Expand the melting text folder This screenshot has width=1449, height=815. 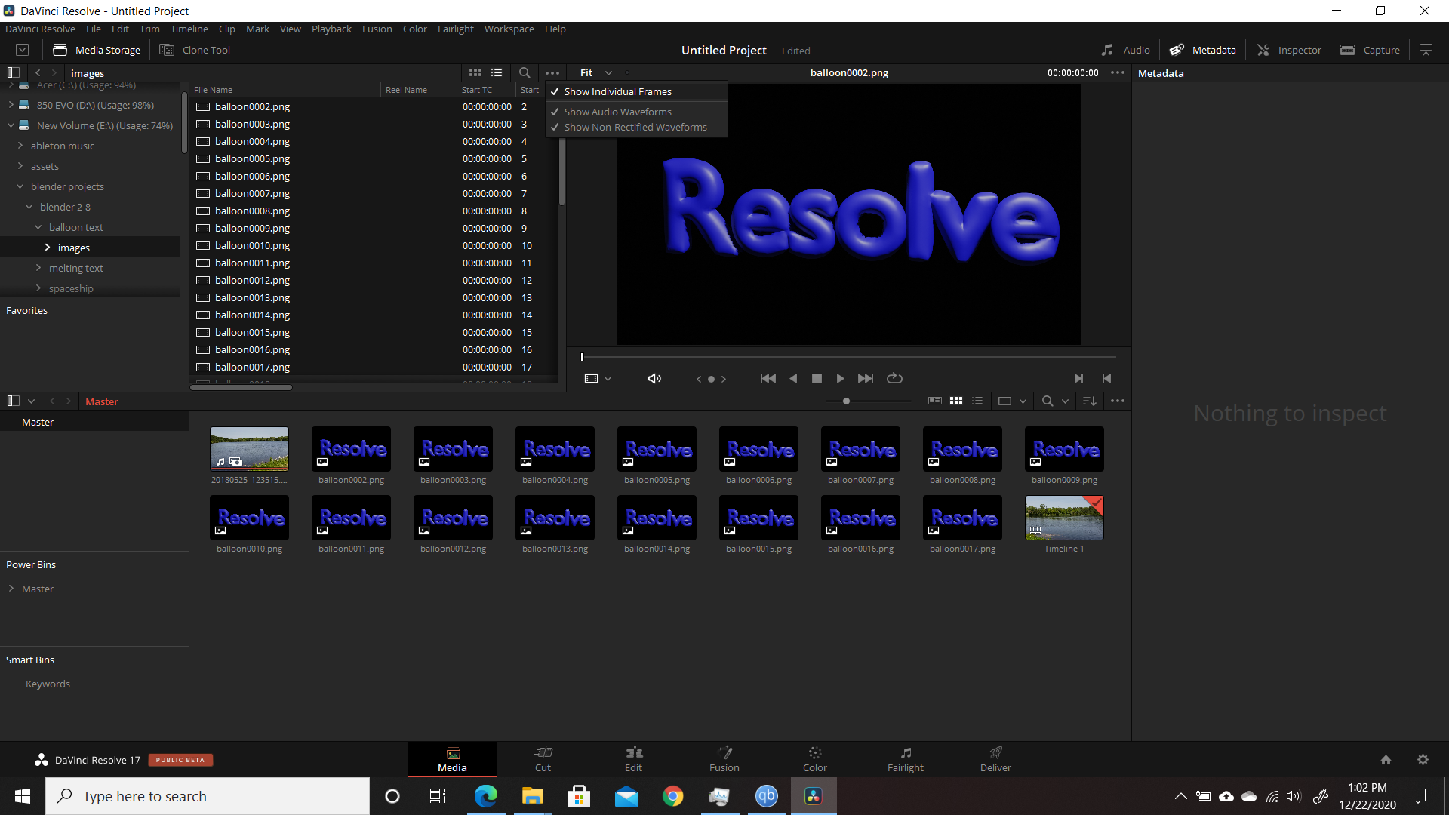38,268
